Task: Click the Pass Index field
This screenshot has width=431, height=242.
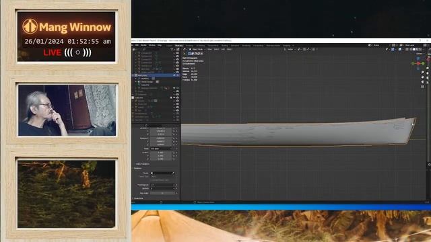Action: tap(162, 193)
